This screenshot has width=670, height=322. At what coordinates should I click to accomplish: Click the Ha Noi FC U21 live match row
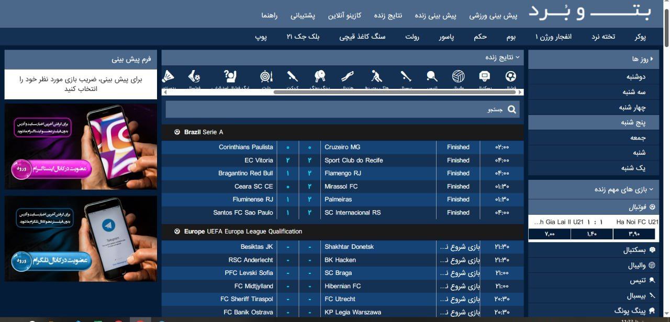coord(594,222)
